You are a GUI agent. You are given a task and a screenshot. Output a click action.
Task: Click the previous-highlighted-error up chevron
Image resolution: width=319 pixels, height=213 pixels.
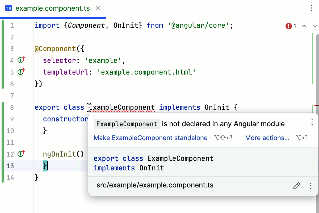(x=304, y=26)
